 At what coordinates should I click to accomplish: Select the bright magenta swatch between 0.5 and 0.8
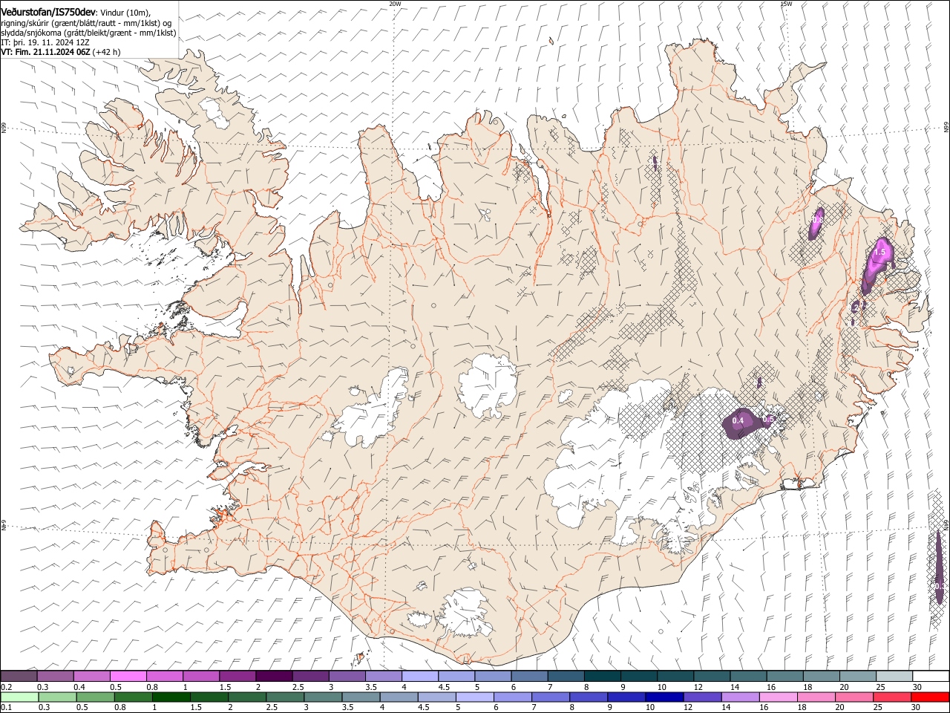point(128,676)
